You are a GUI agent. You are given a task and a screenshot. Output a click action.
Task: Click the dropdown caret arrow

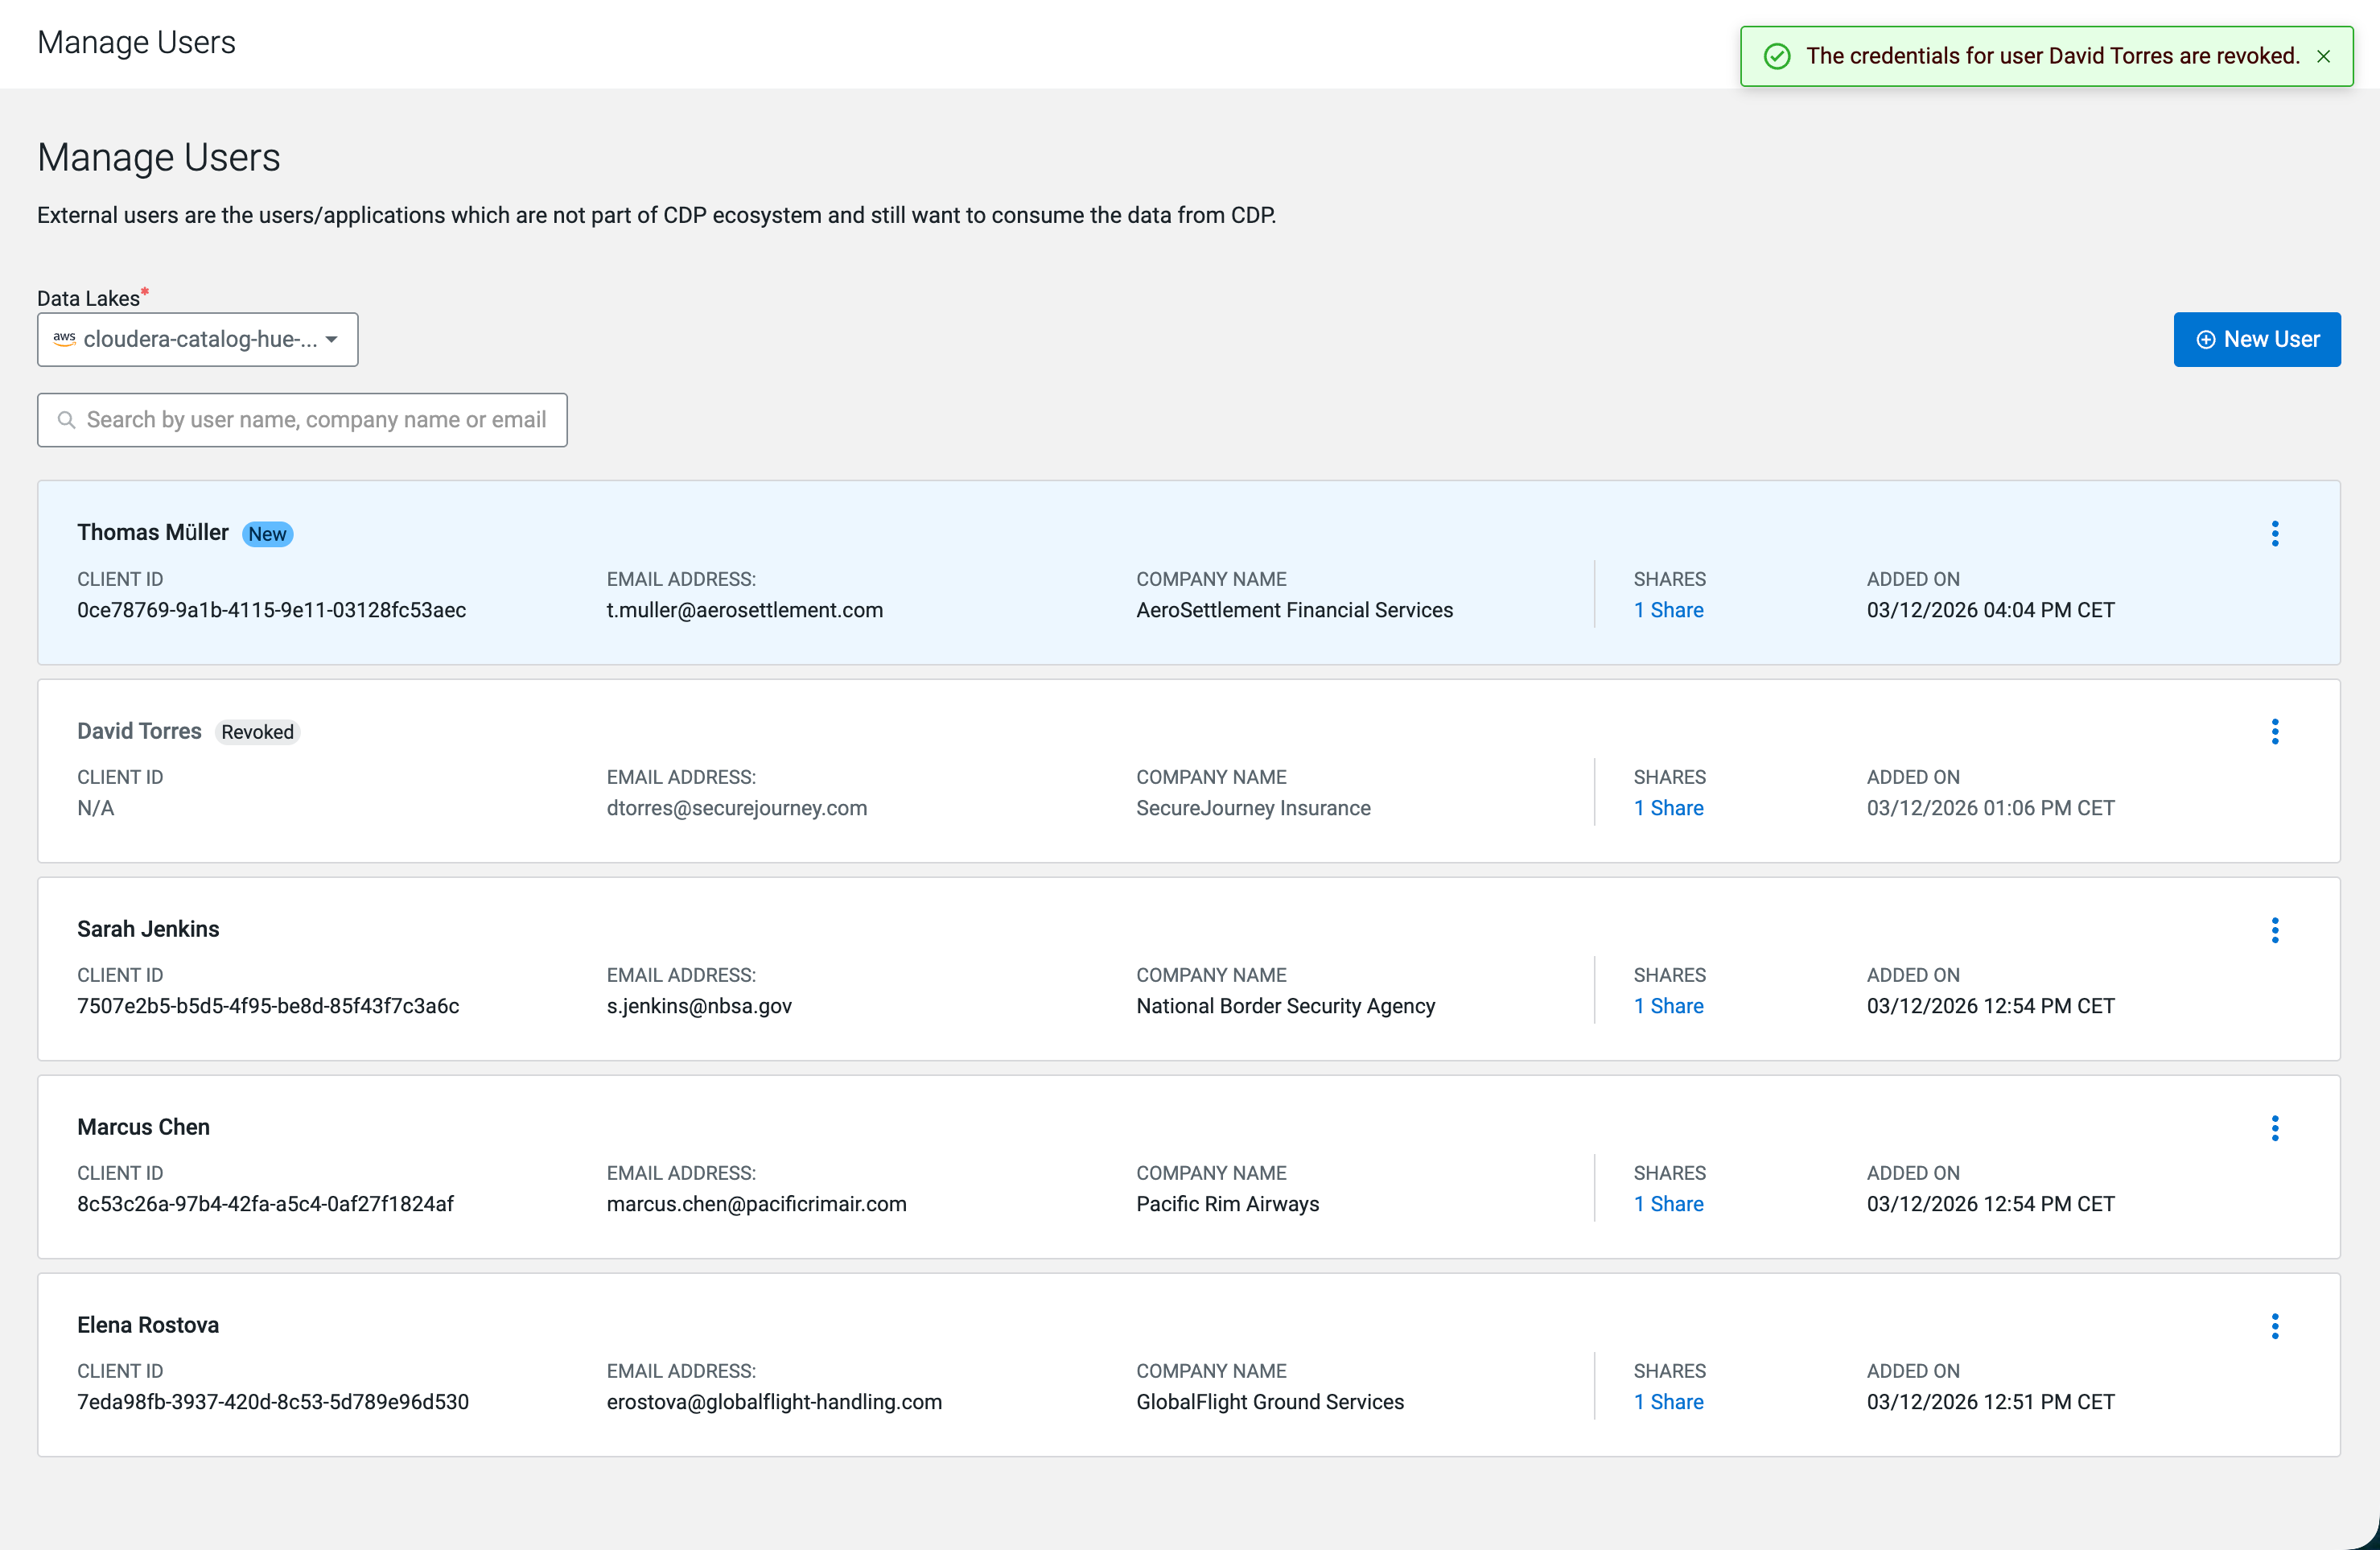pos(332,340)
